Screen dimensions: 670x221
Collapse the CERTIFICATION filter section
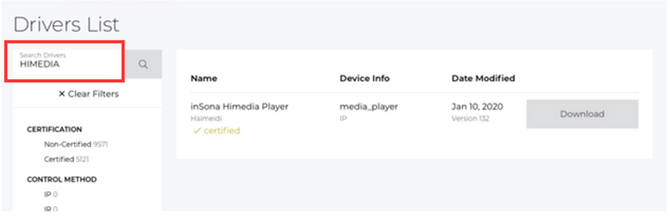(x=54, y=129)
